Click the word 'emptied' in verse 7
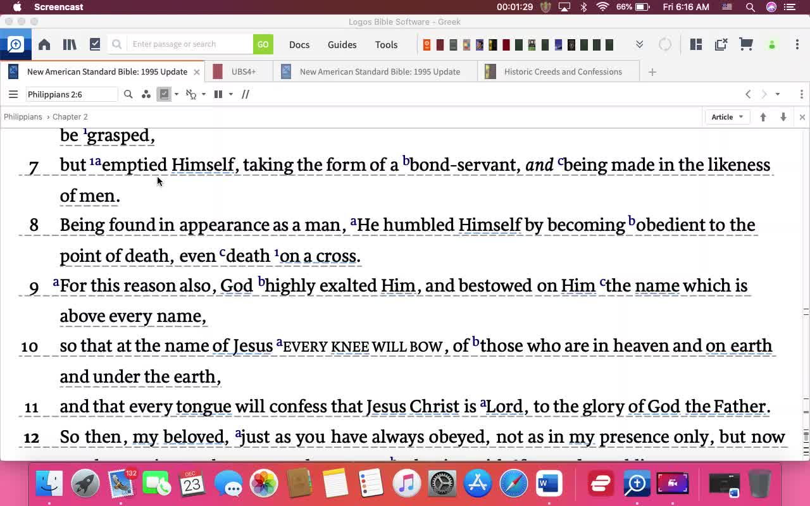Screen dimensions: 810x506 (x=134, y=164)
